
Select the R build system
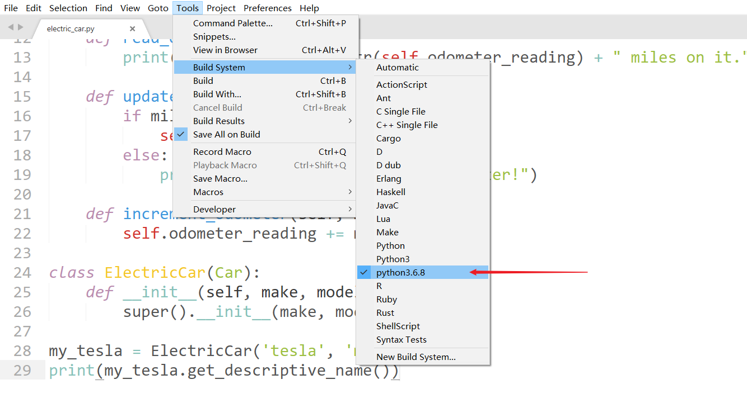[x=423, y=286]
